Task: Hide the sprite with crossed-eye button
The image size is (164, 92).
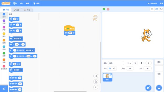Action: point(114,68)
